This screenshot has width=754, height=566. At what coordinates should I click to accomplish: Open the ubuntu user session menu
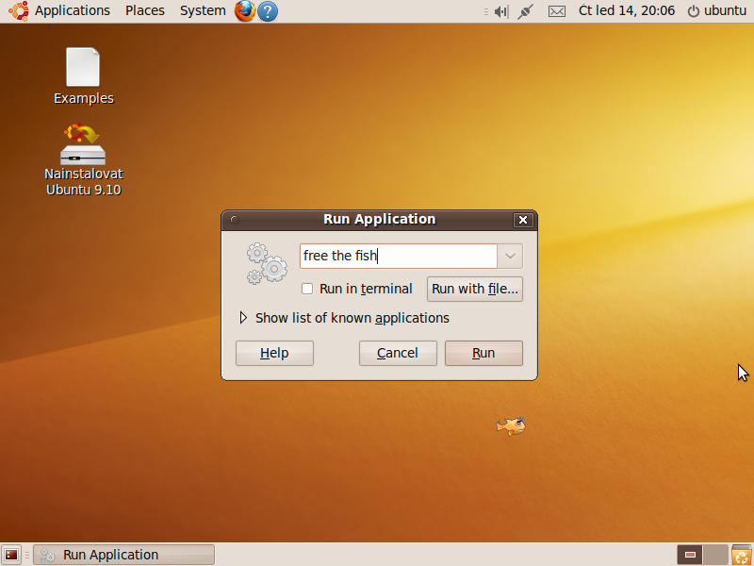(x=716, y=10)
